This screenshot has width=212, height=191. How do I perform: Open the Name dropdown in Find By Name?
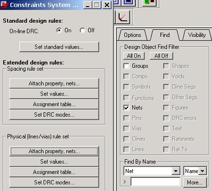pyautogui.click(x=202, y=171)
